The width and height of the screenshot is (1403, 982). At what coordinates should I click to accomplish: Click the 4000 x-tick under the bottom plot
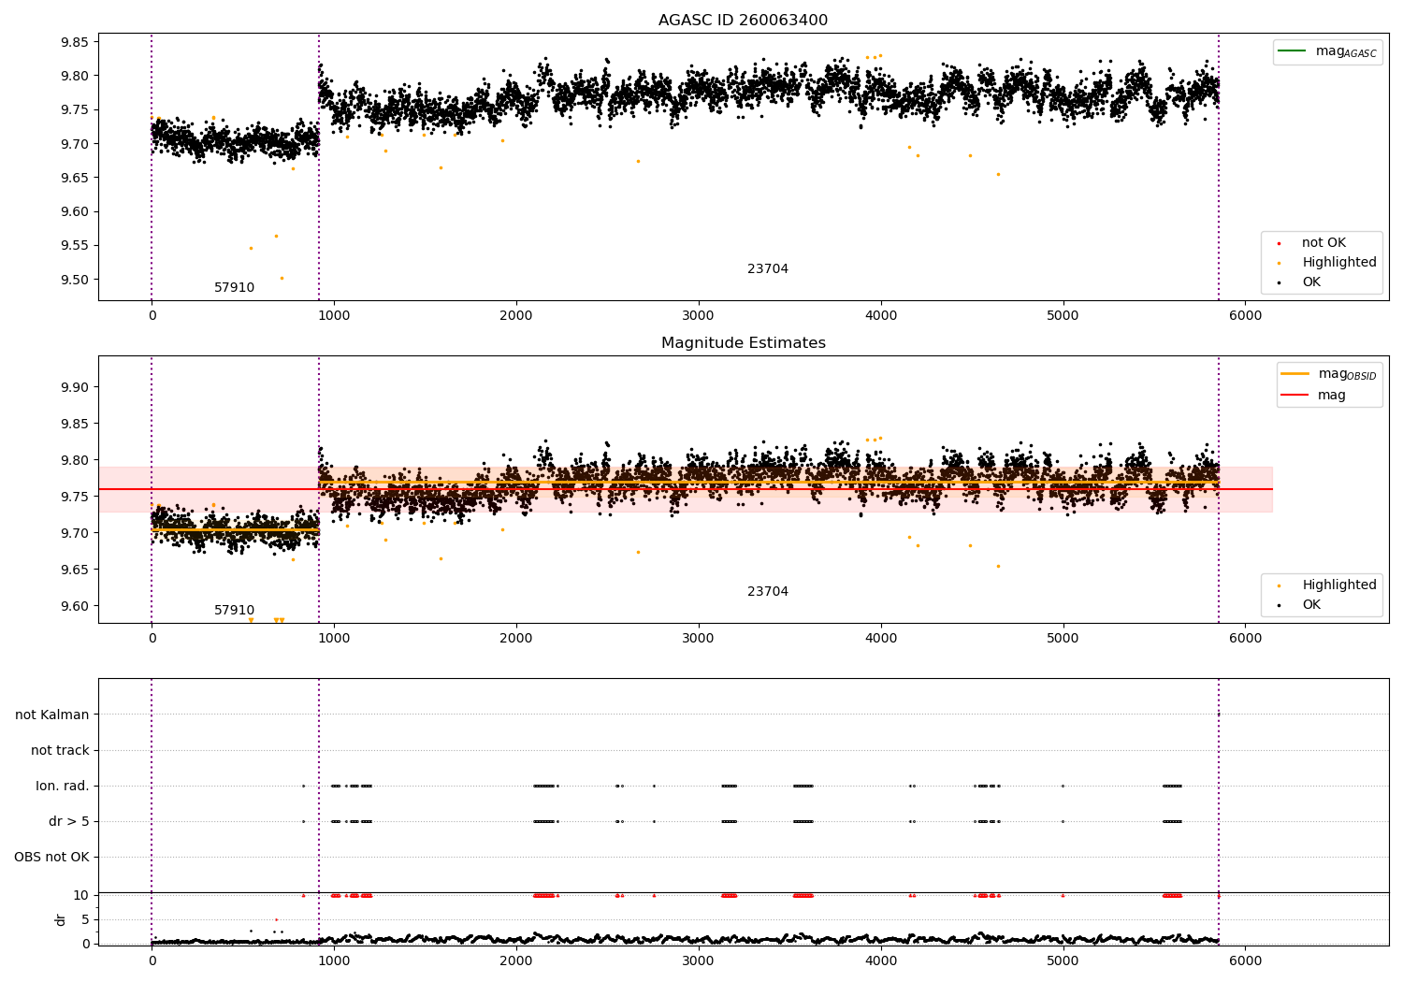coord(881,961)
